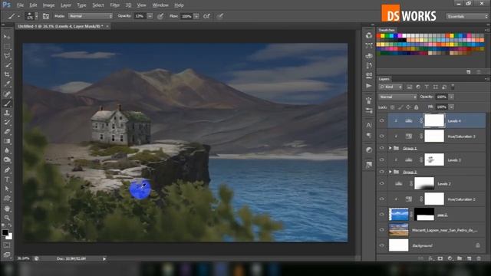This screenshot has height=276, width=491.
Task: Select the Blur tool
Action: (x=7, y=150)
